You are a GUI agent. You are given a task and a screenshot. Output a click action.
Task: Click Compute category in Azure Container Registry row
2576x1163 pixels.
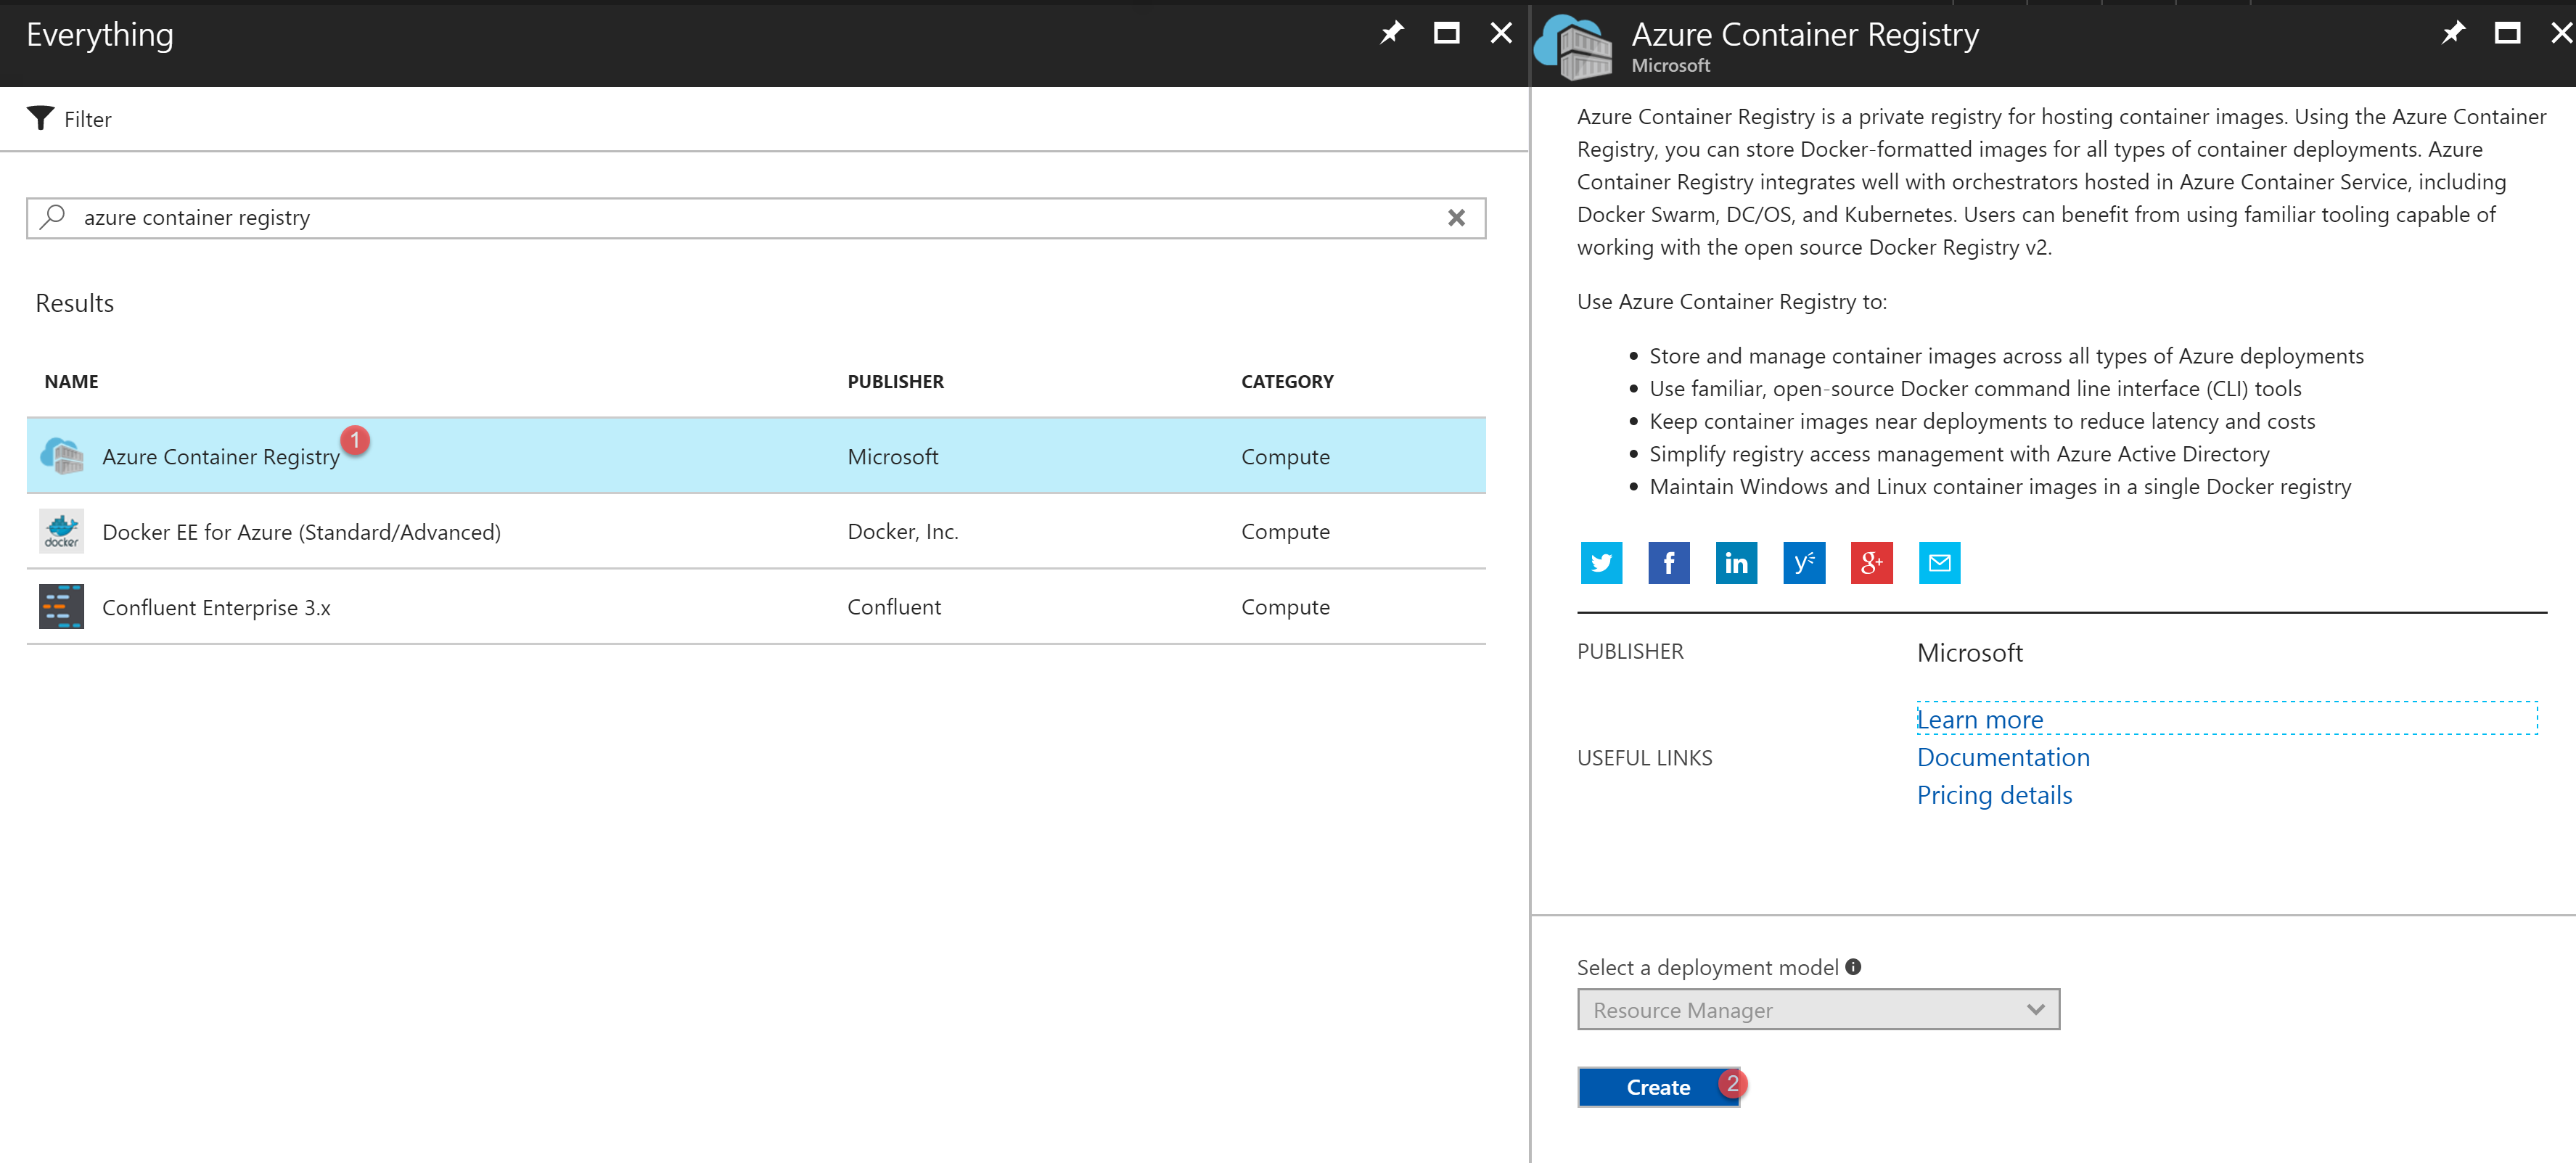pos(1285,457)
